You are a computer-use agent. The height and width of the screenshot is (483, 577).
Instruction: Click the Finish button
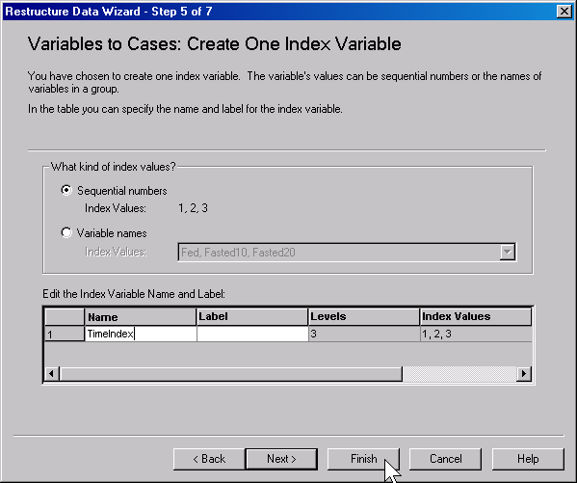(x=363, y=459)
